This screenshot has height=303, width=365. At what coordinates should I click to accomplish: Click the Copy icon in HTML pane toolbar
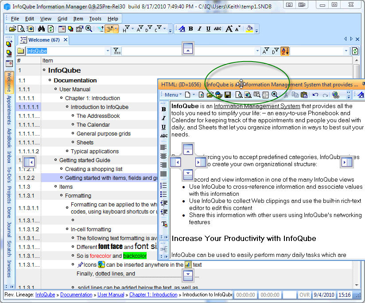point(295,95)
